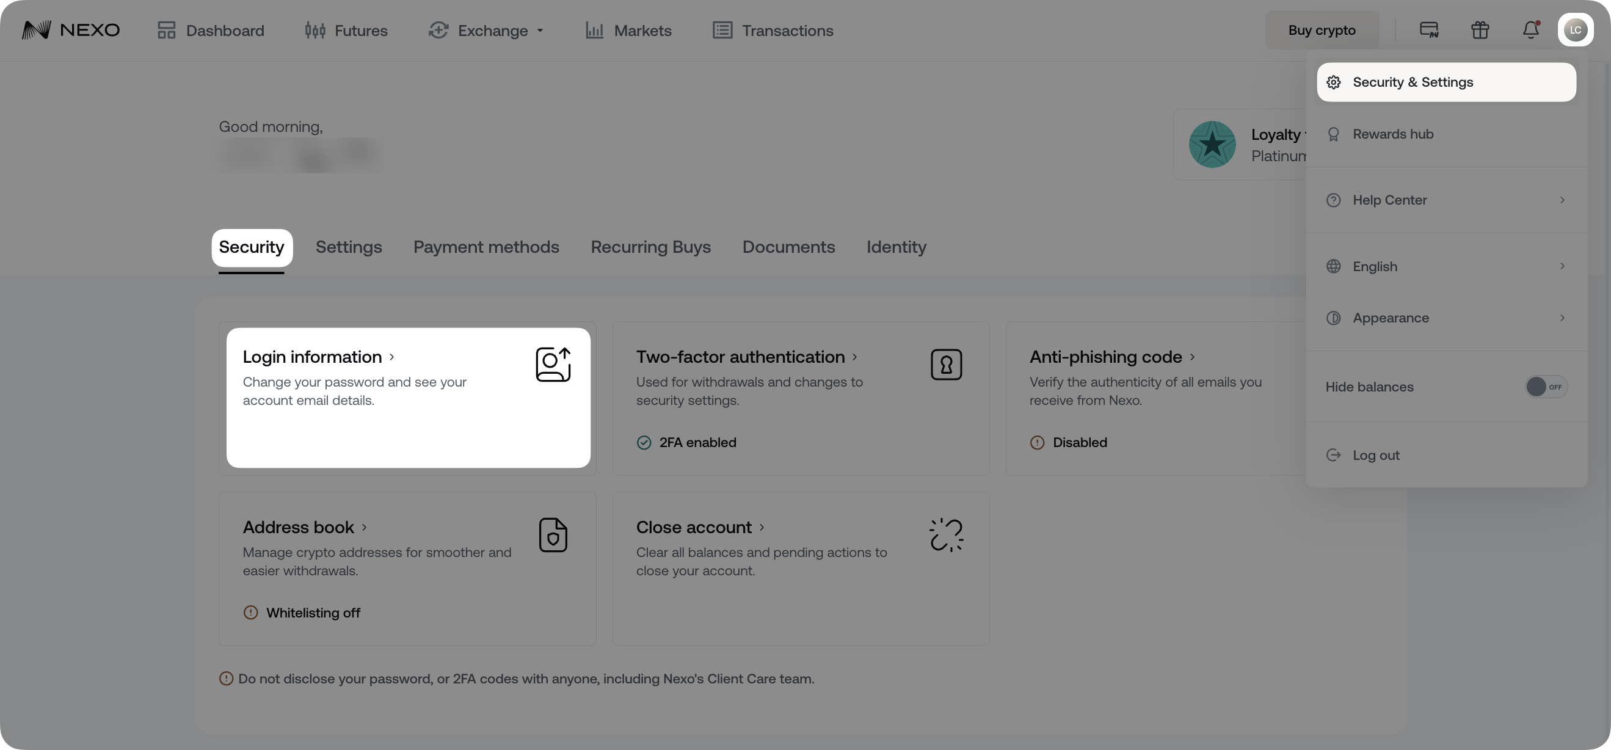The width and height of the screenshot is (1611, 750).
Task: Select the Futures icon in navigation
Action: click(316, 30)
